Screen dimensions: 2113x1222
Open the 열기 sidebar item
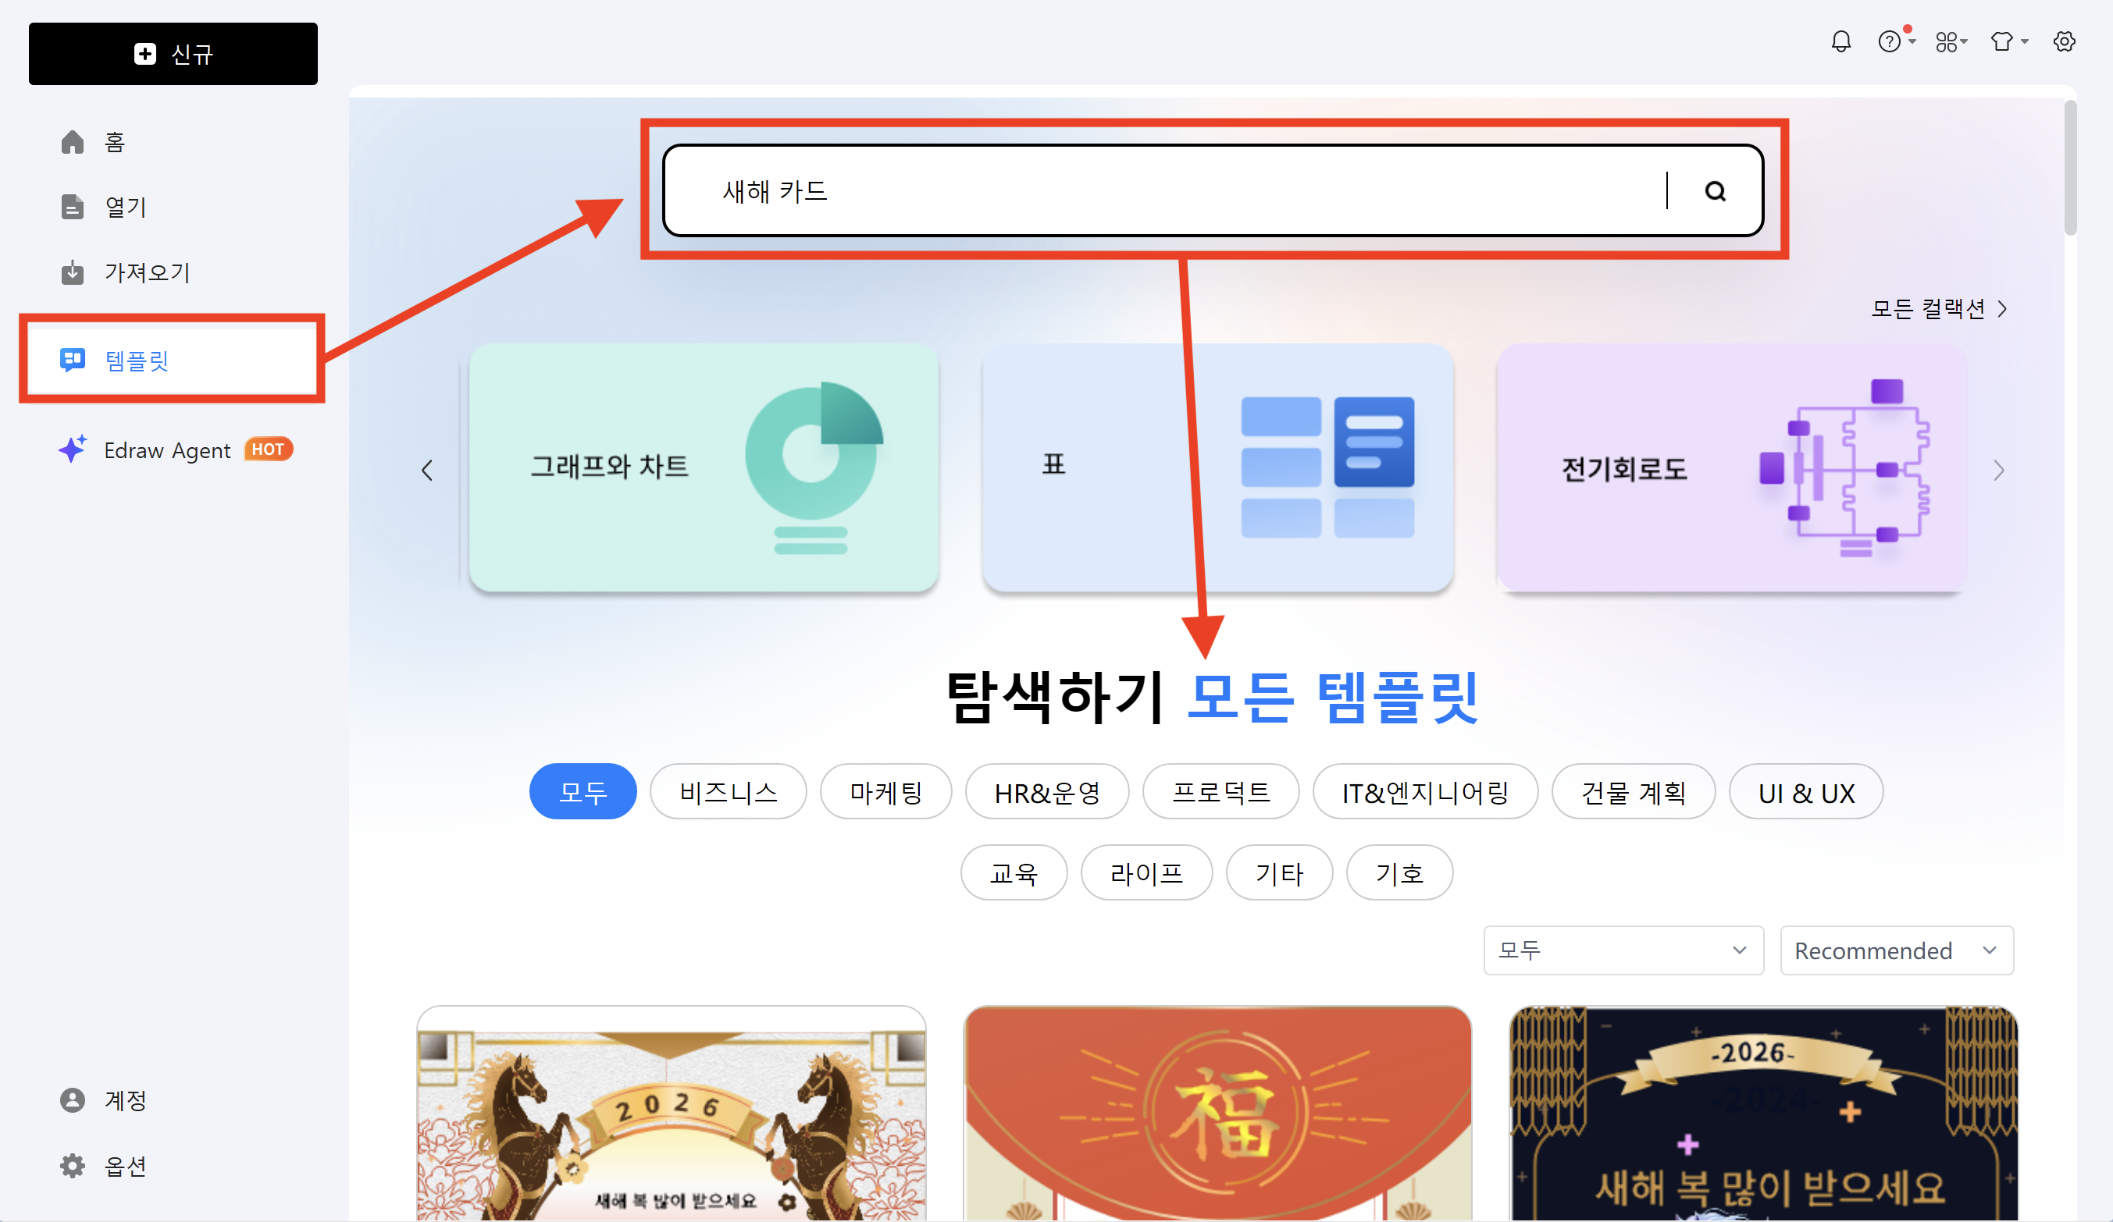(124, 206)
